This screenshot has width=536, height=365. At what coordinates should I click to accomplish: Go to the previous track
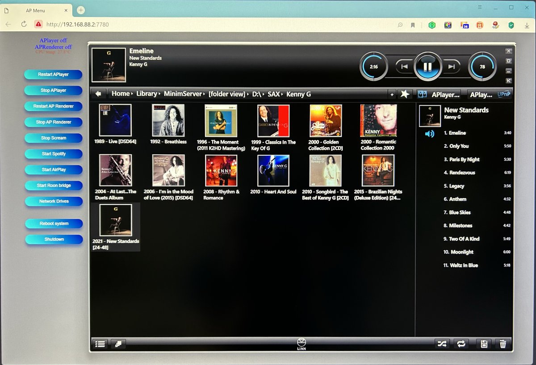[404, 66]
